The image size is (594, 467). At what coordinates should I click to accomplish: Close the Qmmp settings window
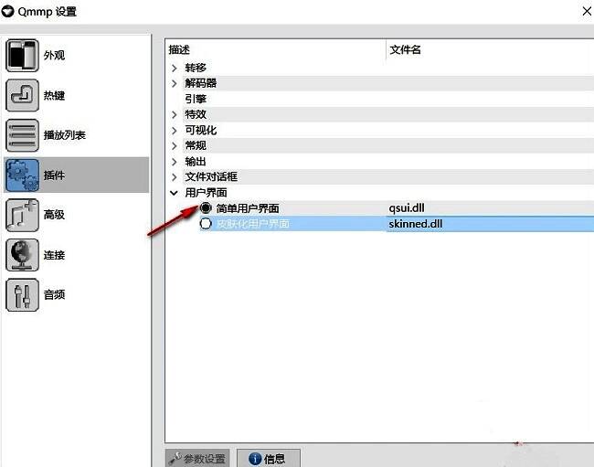pyautogui.click(x=587, y=11)
